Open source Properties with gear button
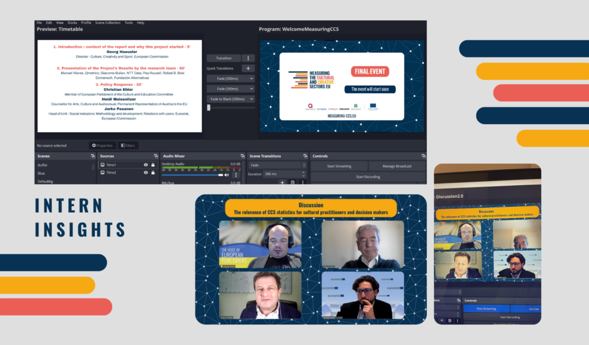 pos(102,145)
